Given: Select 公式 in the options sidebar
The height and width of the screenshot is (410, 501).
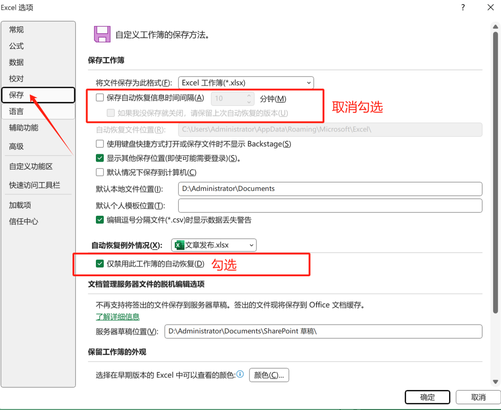Looking at the screenshot, I should pos(38,46).
